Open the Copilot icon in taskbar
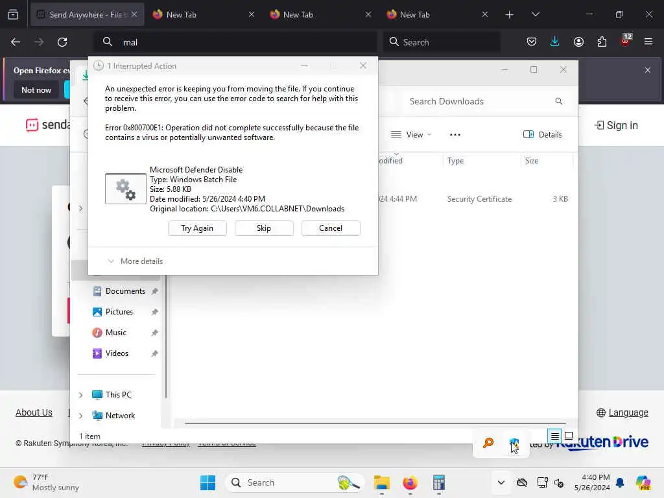This screenshot has height=498, width=664. [x=643, y=482]
